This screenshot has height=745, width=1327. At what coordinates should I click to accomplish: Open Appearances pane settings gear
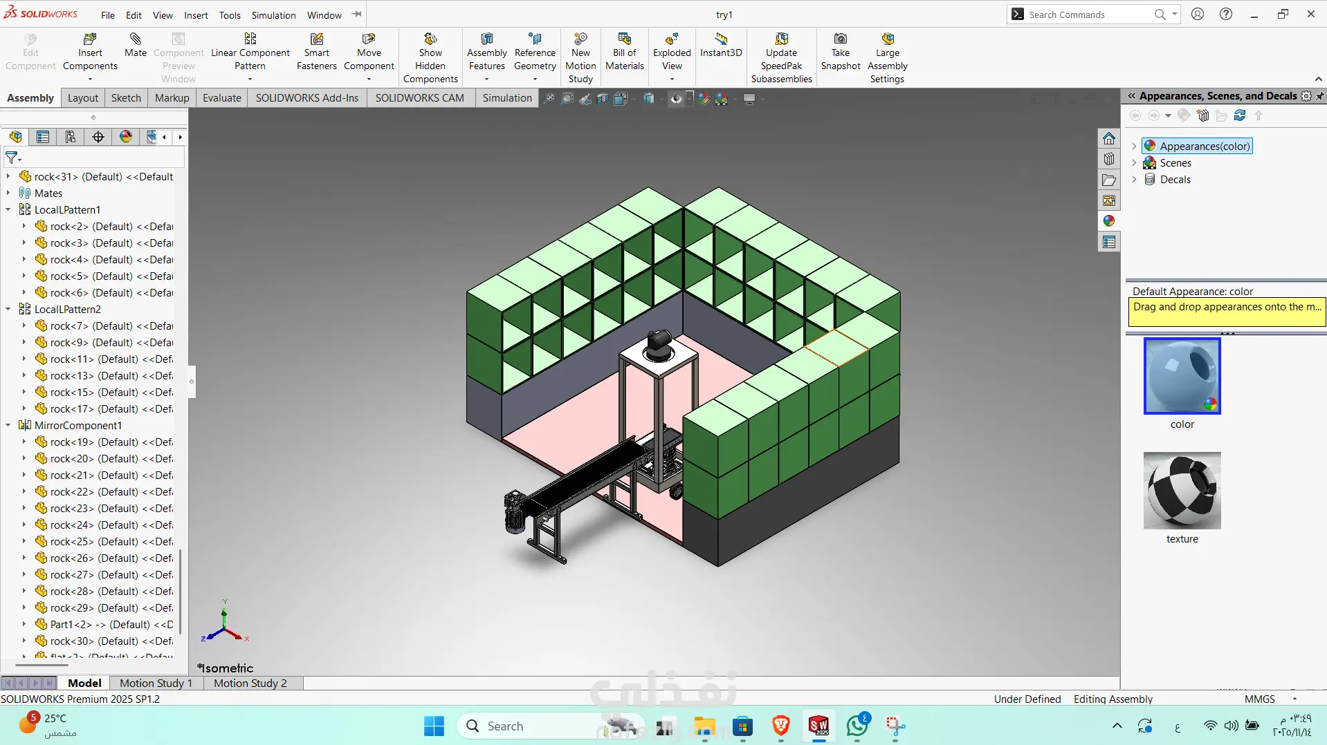click(1306, 96)
